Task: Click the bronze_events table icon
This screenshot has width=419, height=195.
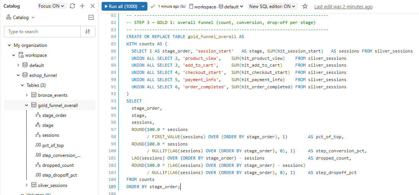Action: click(x=34, y=95)
